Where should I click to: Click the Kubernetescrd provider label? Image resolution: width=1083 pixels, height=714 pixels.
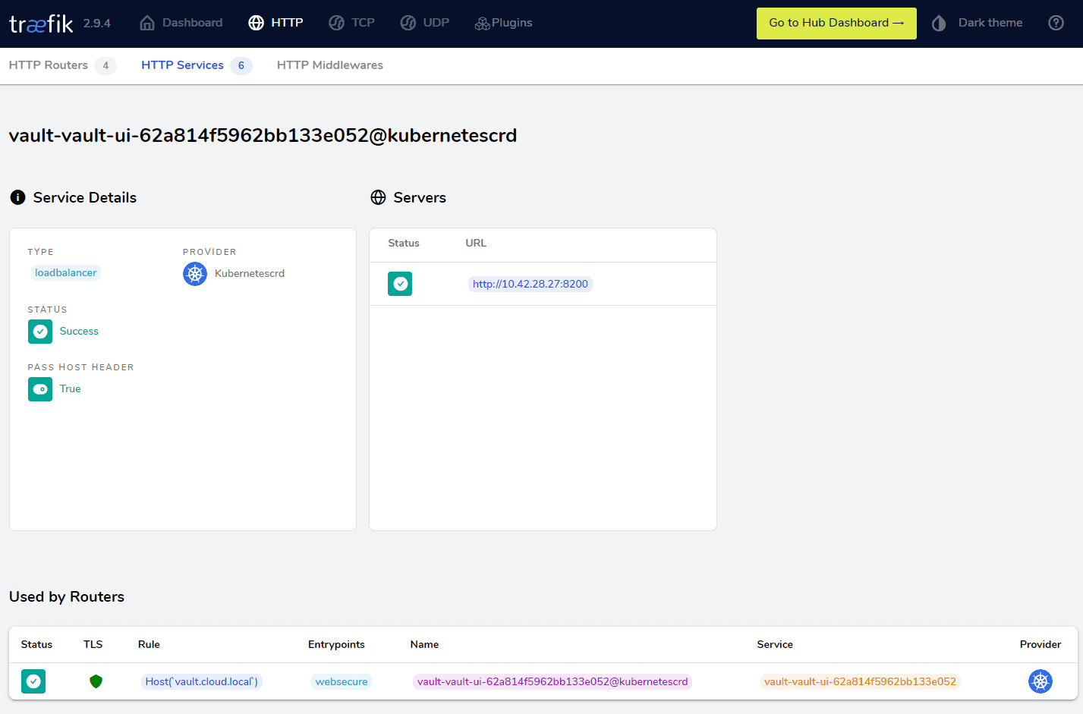[x=250, y=273]
